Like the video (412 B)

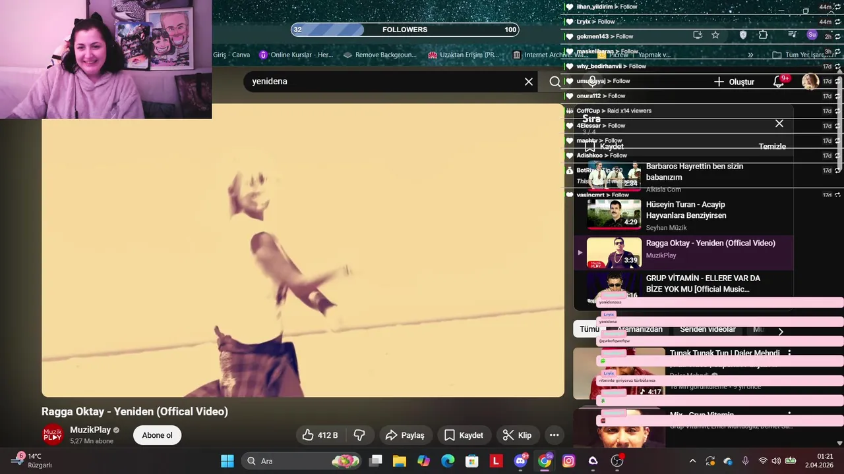(320, 435)
